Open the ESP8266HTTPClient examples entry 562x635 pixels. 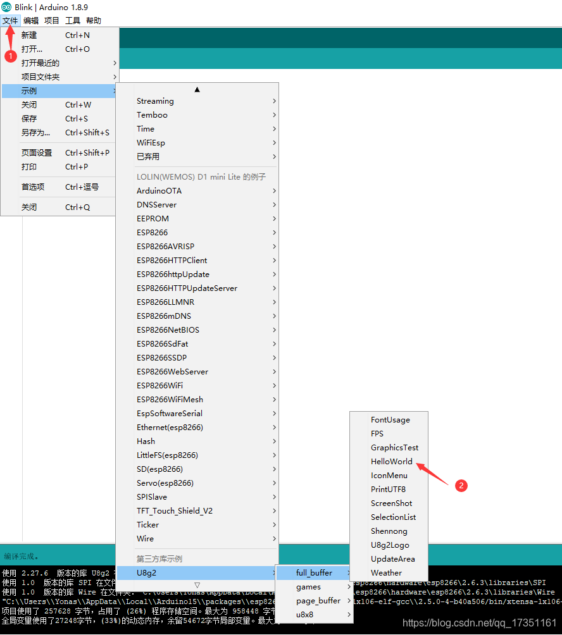pyautogui.click(x=197, y=261)
